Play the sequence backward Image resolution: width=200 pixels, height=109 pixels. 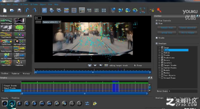point(5,103)
